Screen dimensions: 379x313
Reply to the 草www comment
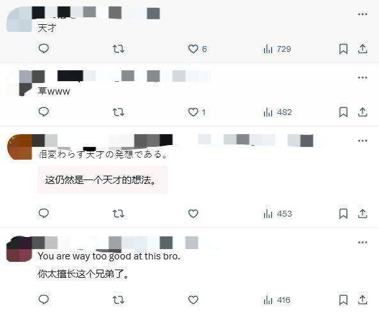43,112
